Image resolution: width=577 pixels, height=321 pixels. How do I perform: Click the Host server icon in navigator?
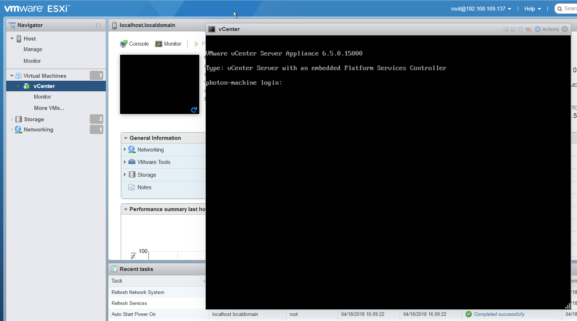[x=19, y=39]
